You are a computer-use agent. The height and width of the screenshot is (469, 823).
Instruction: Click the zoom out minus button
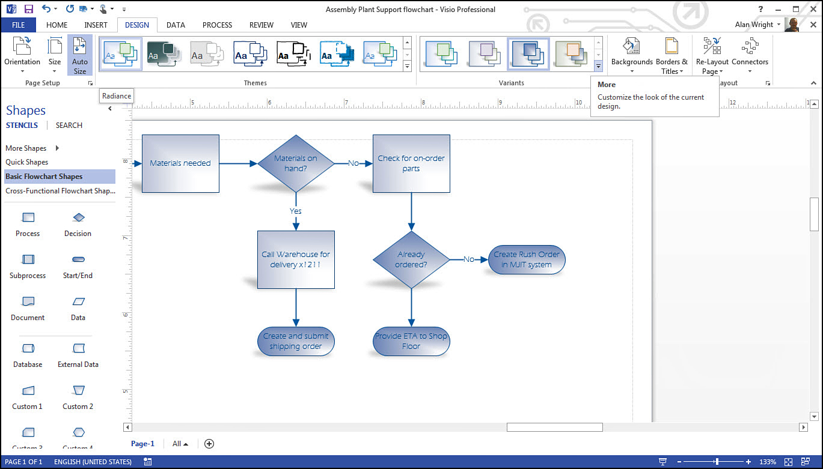tap(679, 462)
